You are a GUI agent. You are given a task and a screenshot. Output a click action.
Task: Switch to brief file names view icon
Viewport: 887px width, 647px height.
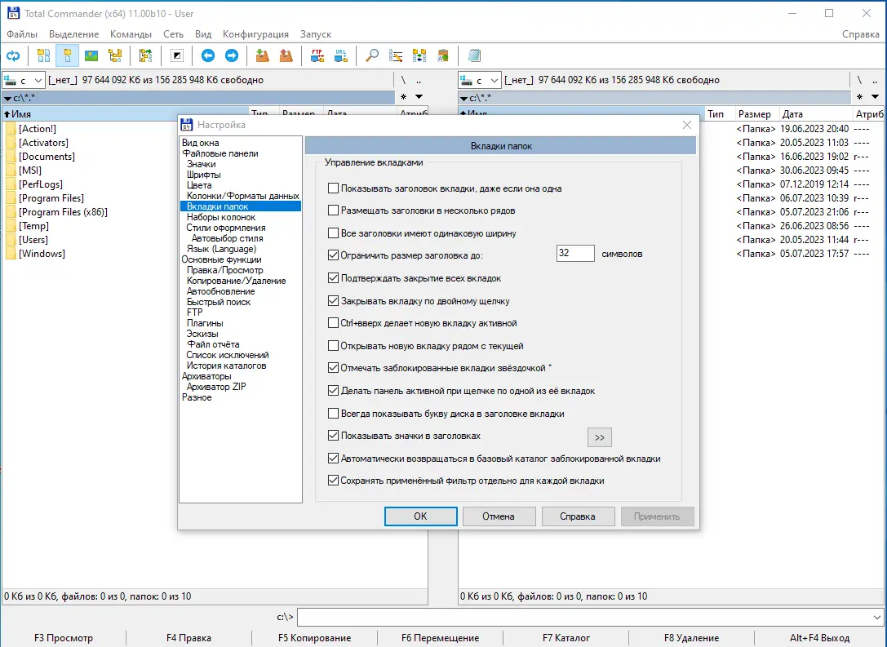coord(43,55)
